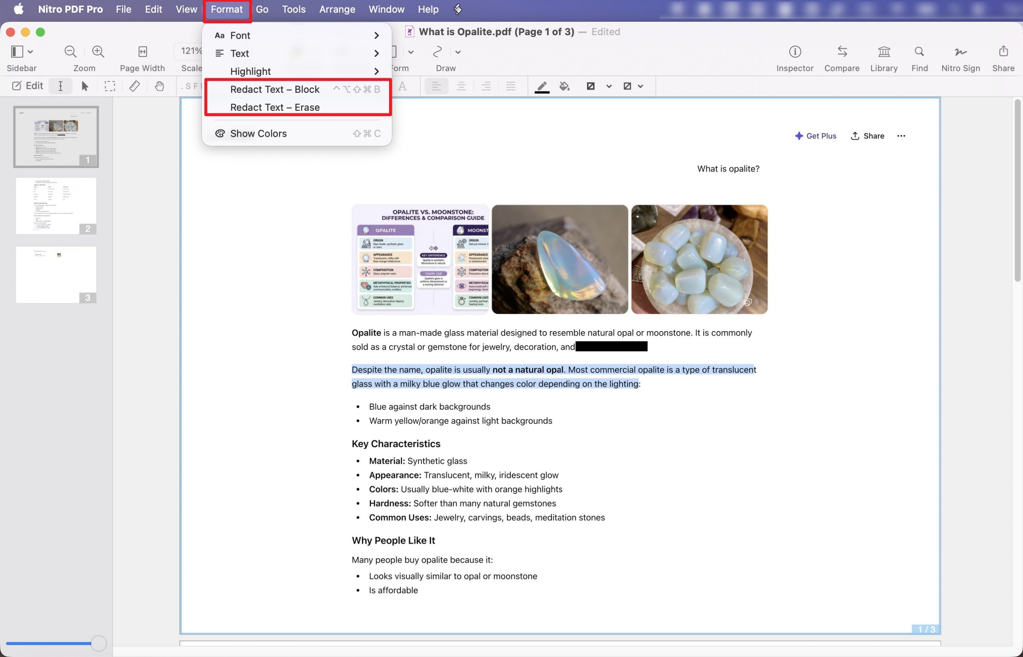Screen dimensions: 1023x657
Task: Launch the Compare documents tool
Action: (842, 52)
